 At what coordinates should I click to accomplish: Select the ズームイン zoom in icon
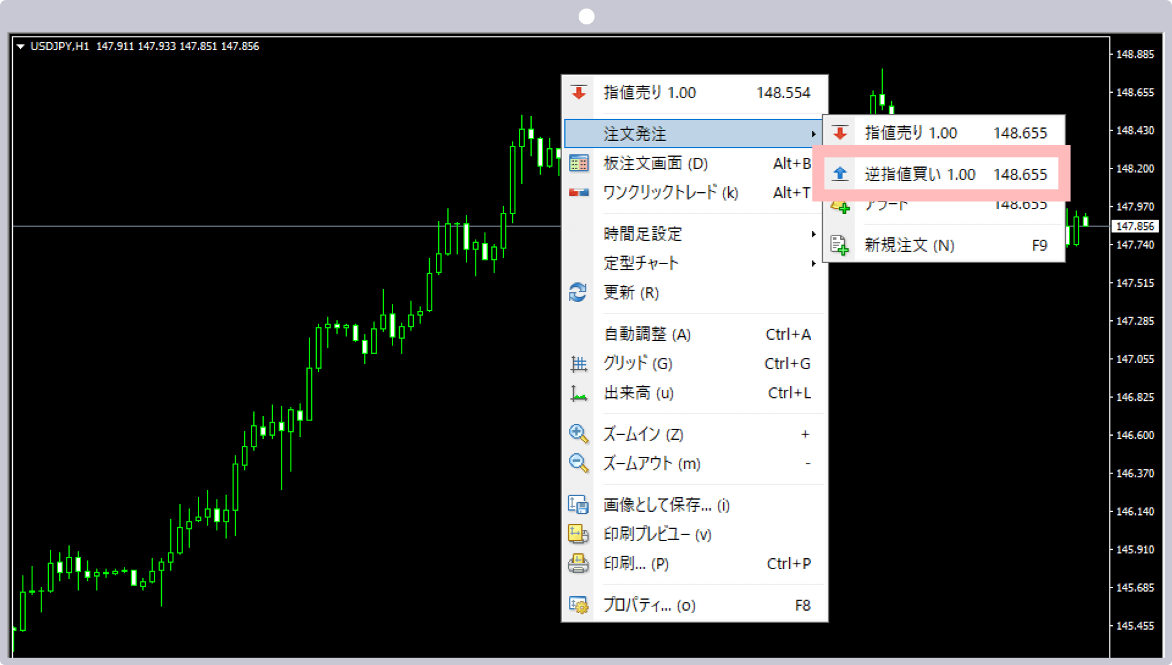pos(578,434)
